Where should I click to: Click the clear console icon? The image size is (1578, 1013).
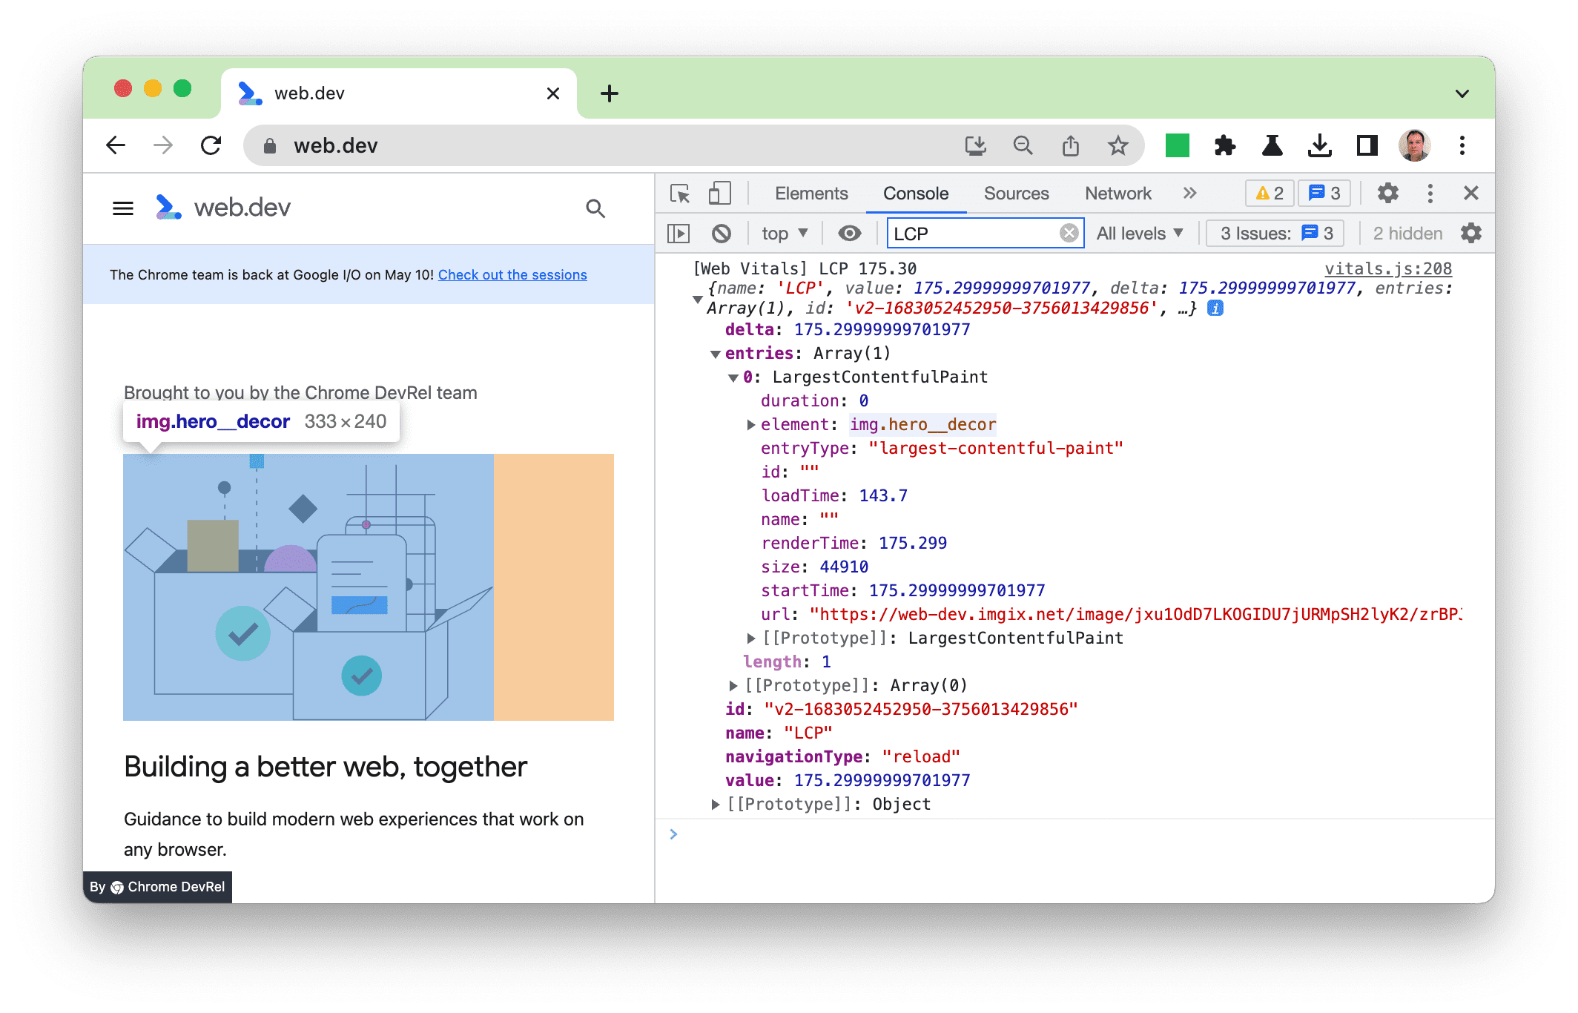[x=719, y=234]
